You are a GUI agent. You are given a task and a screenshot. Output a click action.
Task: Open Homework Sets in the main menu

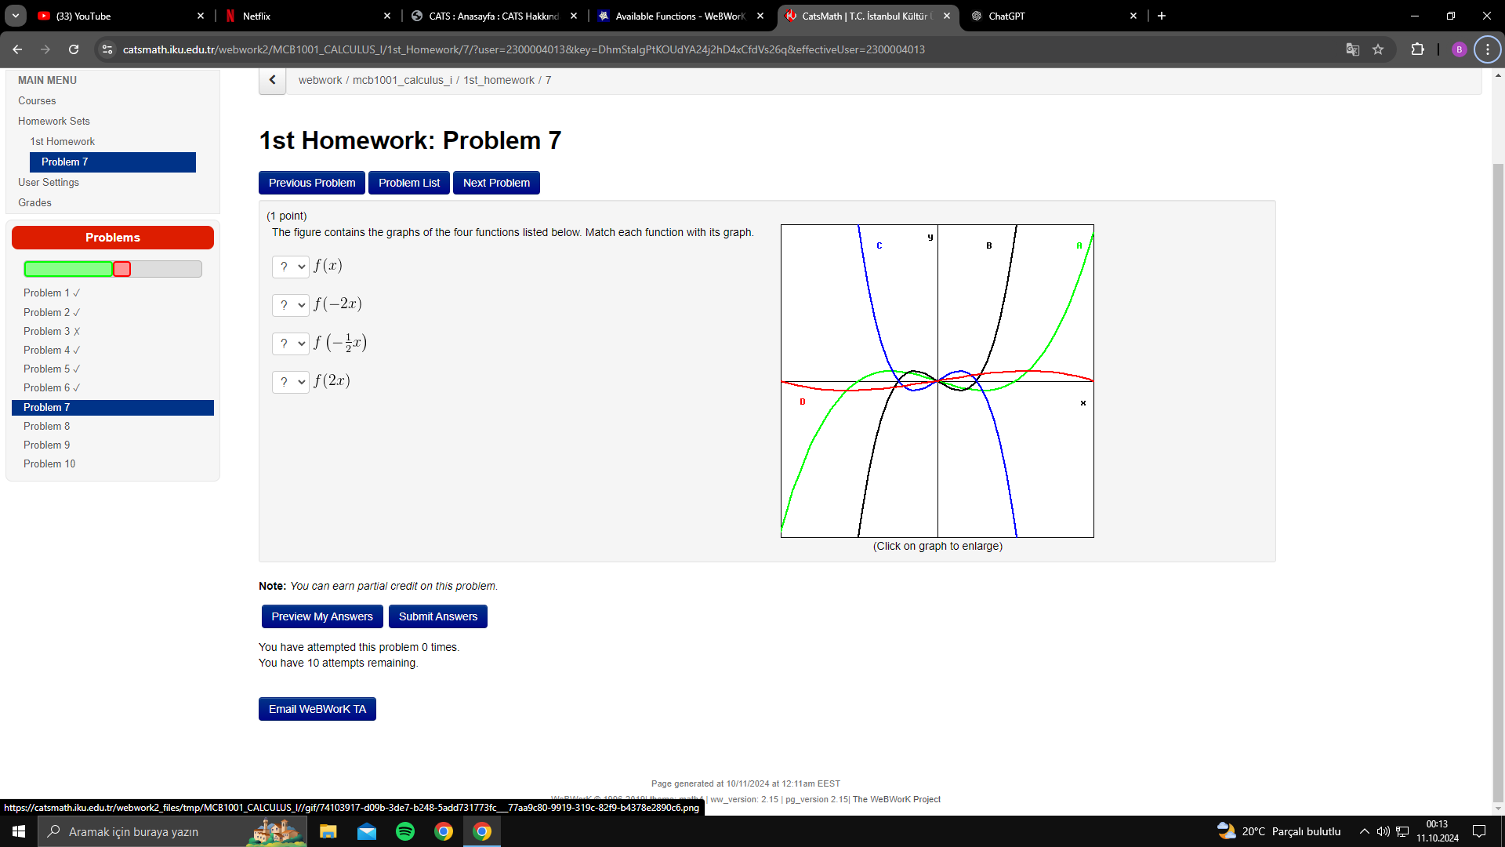(x=54, y=121)
